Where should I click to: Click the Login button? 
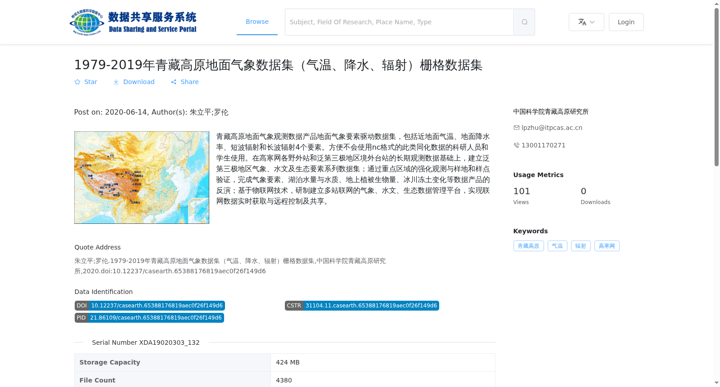tap(626, 22)
